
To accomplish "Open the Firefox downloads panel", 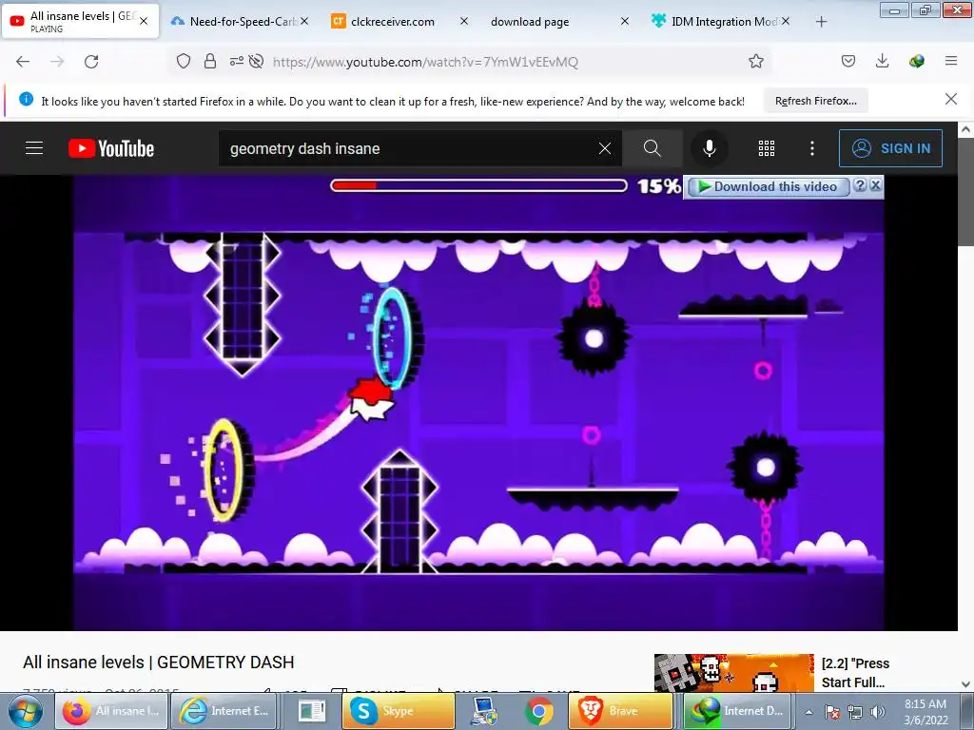I will pyautogui.click(x=882, y=61).
